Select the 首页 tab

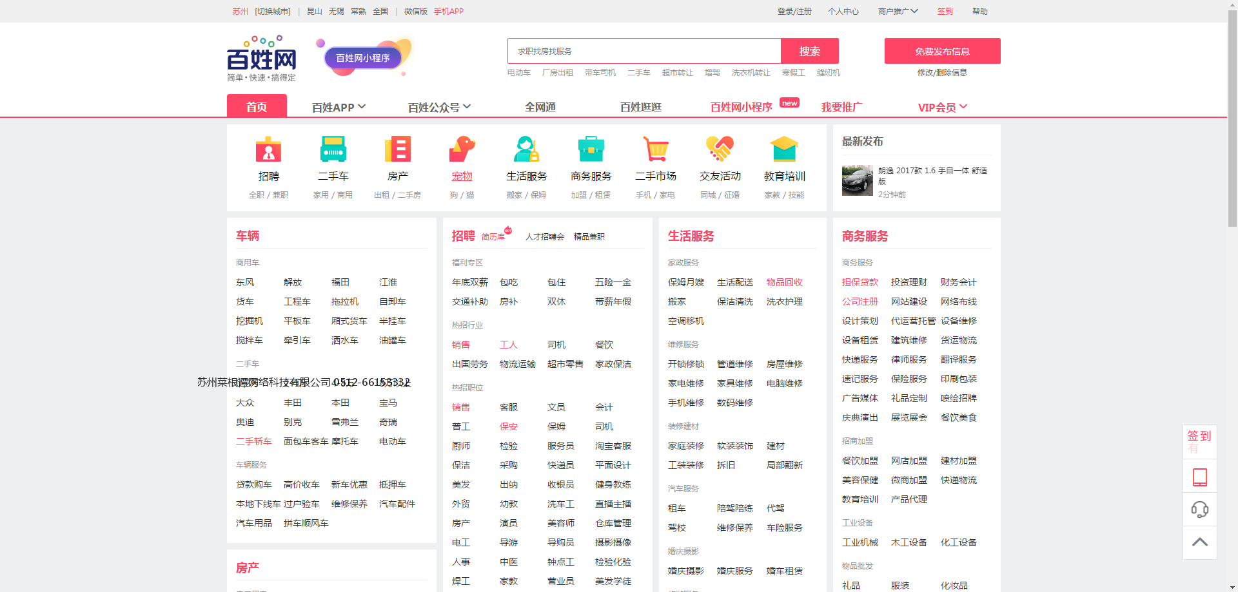[257, 106]
